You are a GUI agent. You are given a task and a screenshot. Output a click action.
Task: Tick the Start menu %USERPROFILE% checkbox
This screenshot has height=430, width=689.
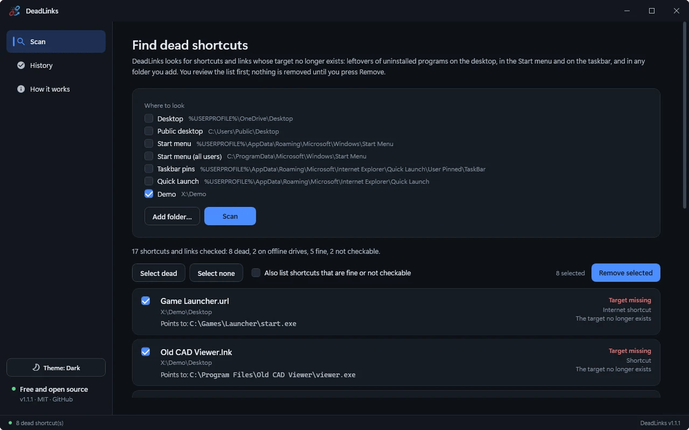149,144
